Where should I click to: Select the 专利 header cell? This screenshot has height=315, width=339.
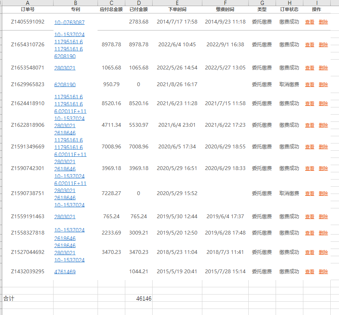pos(76,9)
